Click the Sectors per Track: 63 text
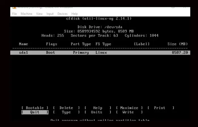The width and height of the screenshot is (198, 127). 94,36
